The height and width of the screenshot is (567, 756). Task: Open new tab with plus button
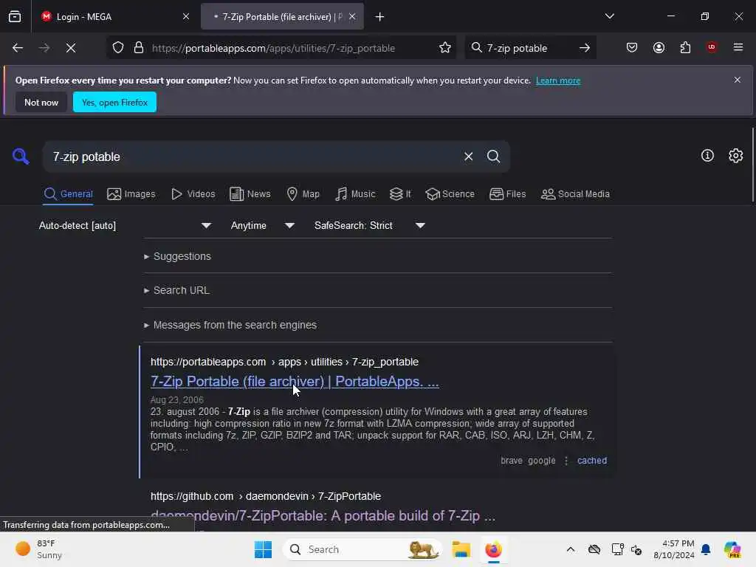click(380, 17)
